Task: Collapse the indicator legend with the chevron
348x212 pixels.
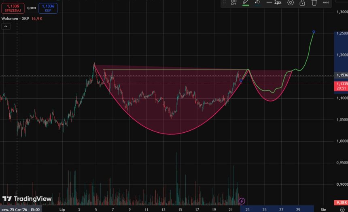Action: (x=6, y=26)
